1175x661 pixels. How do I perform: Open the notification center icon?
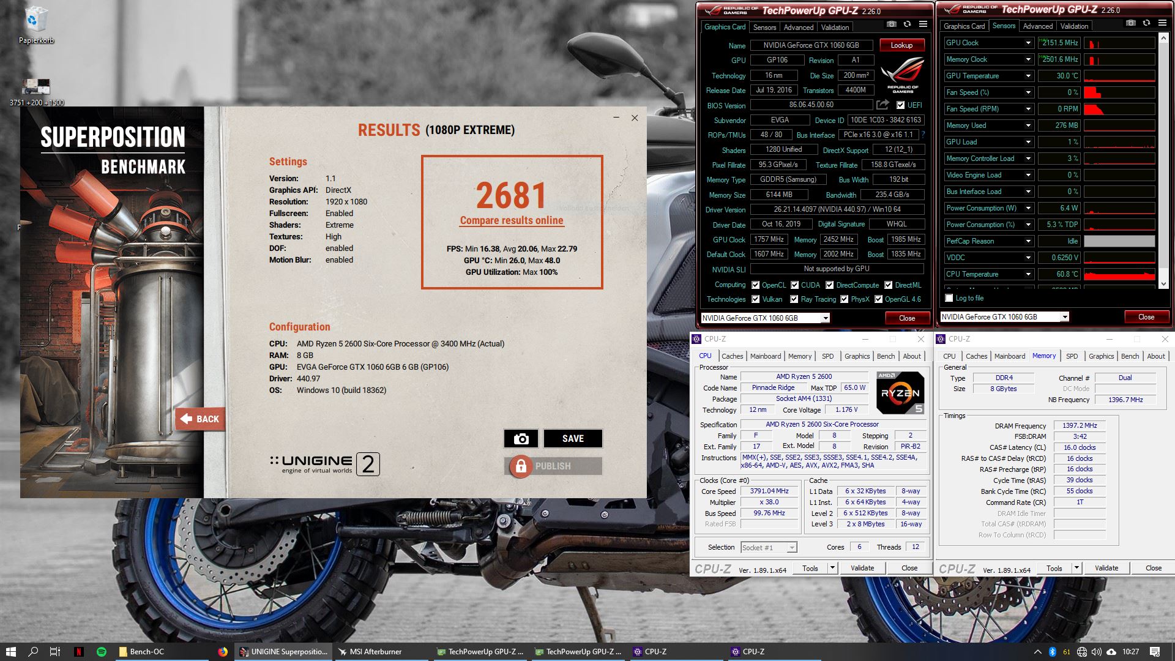[x=1155, y=652]
